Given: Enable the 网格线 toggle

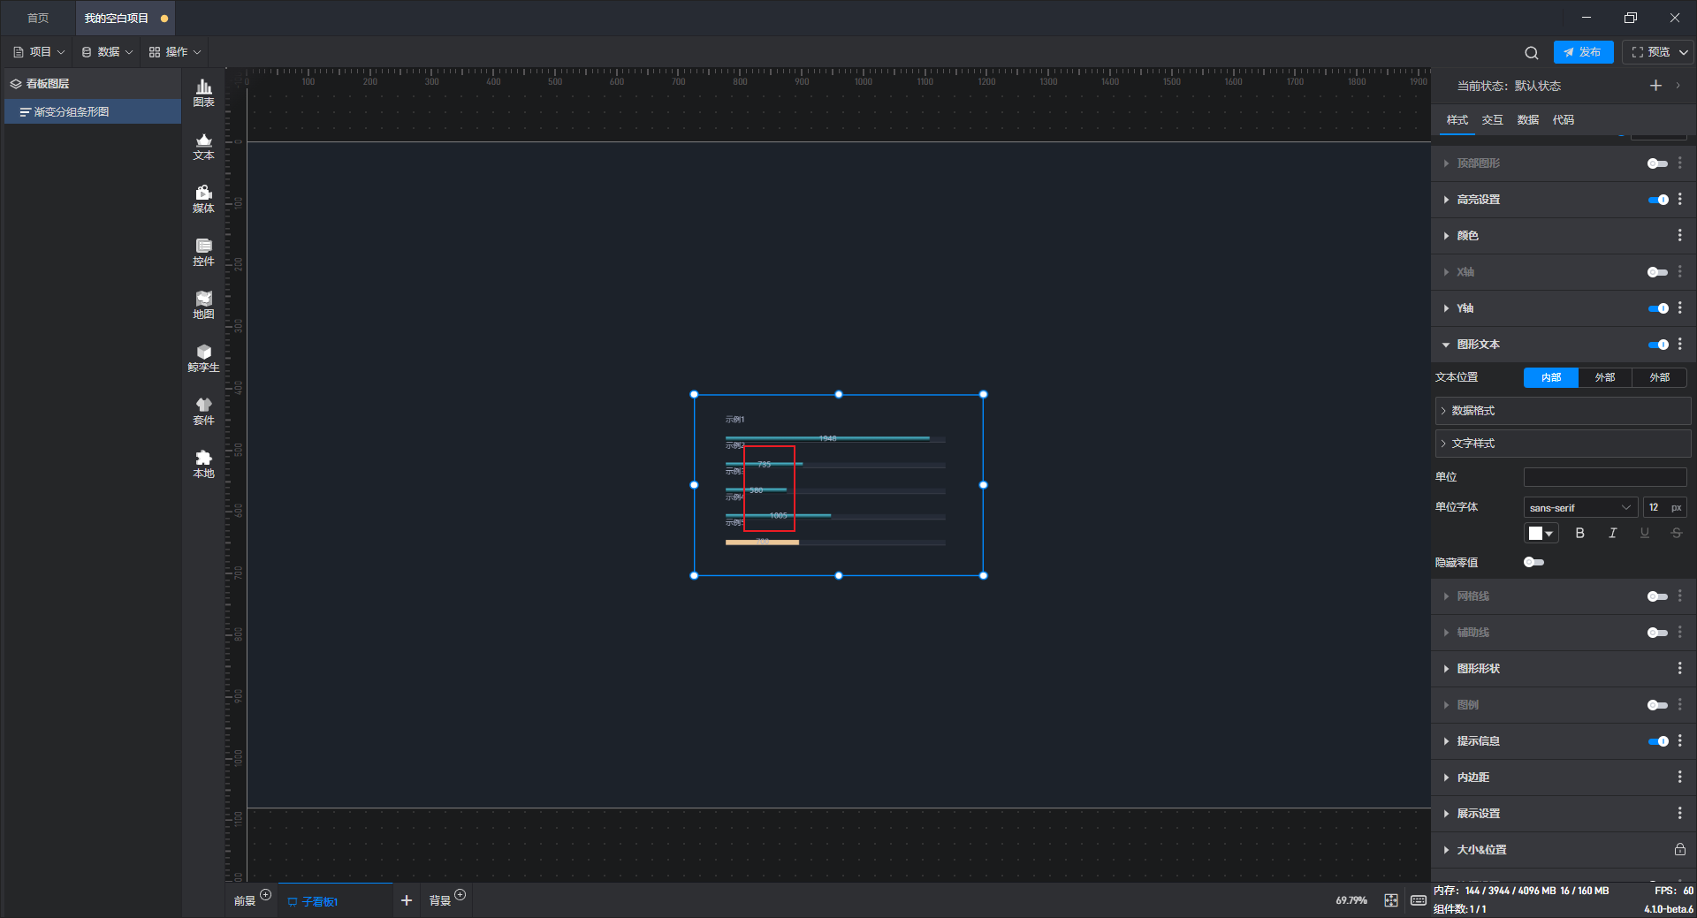Looking at the screenshot, I should pos(1657,596).
